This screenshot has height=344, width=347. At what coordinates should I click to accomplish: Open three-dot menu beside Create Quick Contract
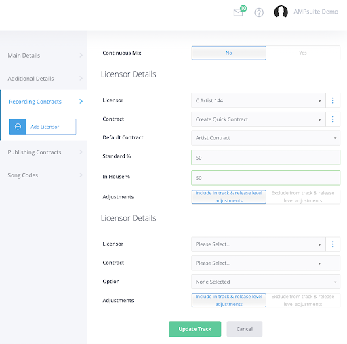[333, 119]
